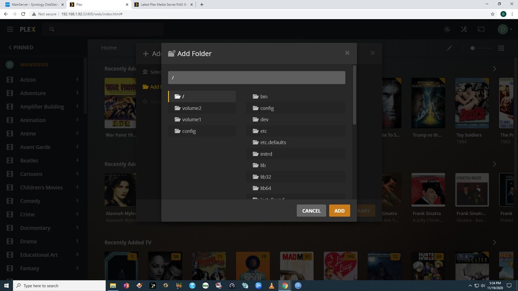Switch to MainServer Synology DiskStation tab
This screenshot has height=291, width=518.
(x=34, y=4)
